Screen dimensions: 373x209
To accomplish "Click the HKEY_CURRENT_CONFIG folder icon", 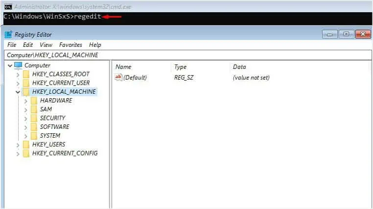I will [x=26, y=153].
